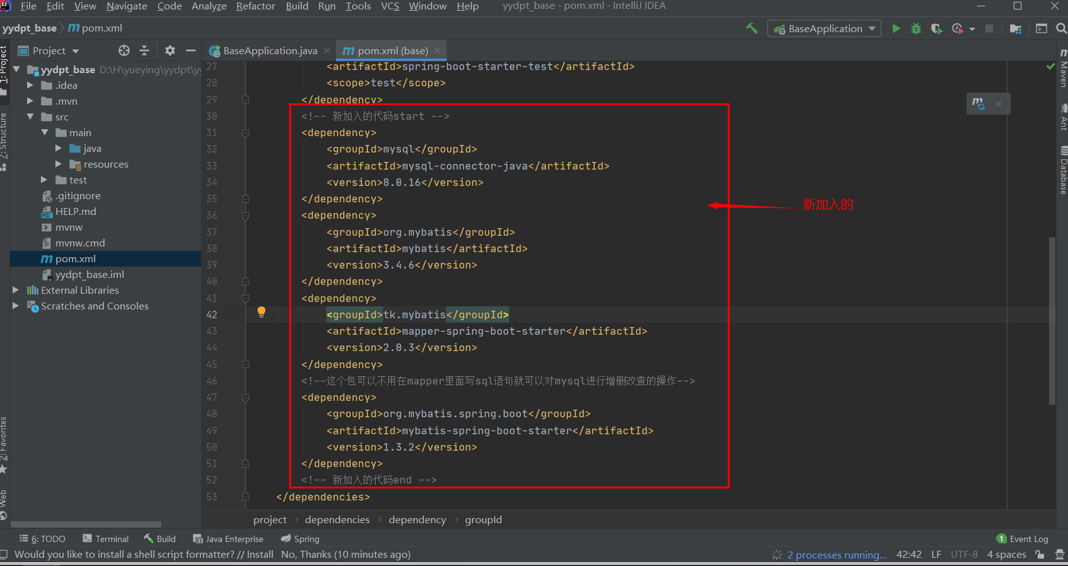Screen dimensions: 1068x566
Task: Click the yellow intention lightbulb
Action: point(261,312)
